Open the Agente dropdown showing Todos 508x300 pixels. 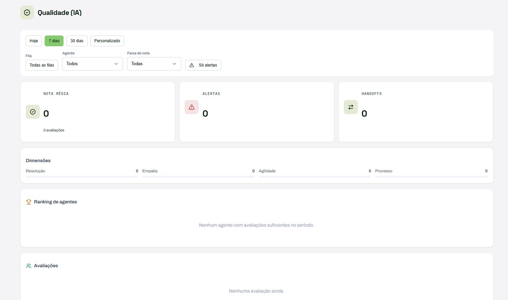(x=93, y=64)
